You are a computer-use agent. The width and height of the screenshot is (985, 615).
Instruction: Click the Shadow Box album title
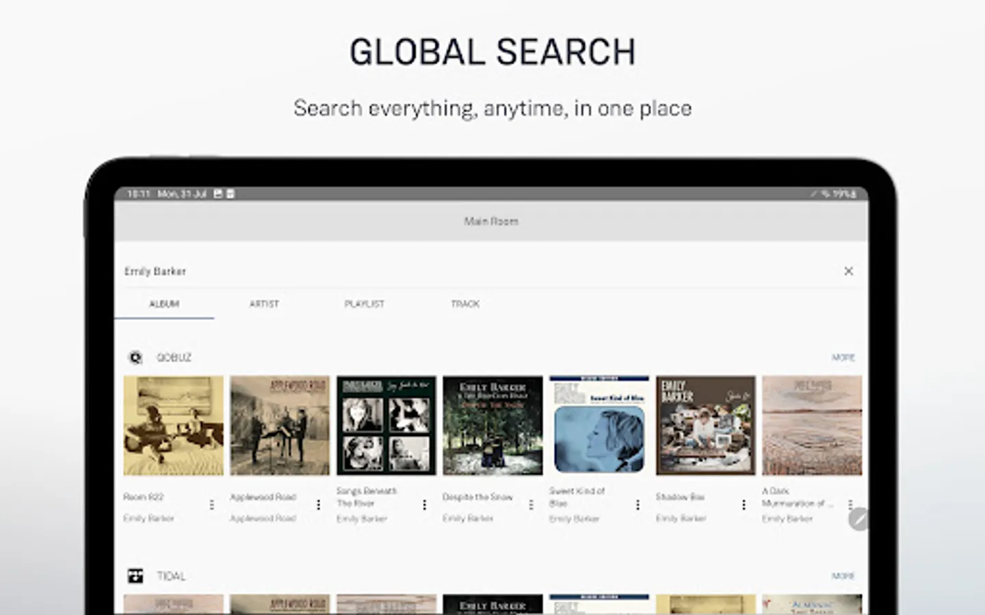click(x=680, y=497)
